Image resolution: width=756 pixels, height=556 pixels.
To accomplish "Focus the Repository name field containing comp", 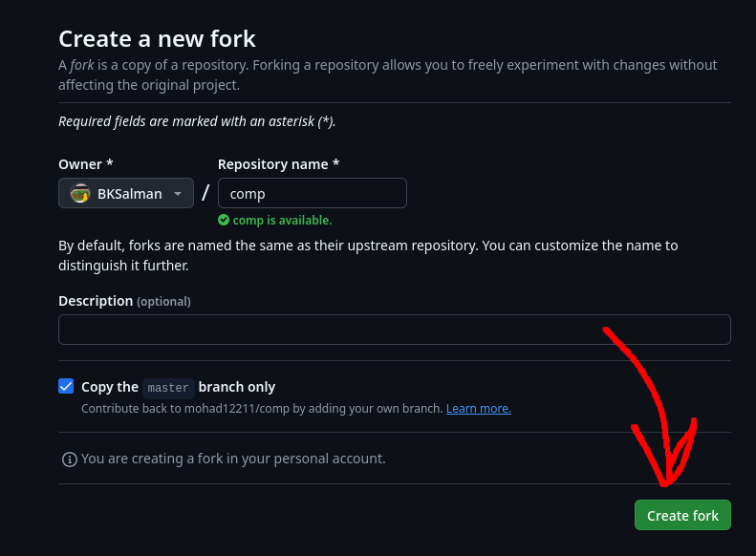I will pyautogui.click(x=312, y=193).
